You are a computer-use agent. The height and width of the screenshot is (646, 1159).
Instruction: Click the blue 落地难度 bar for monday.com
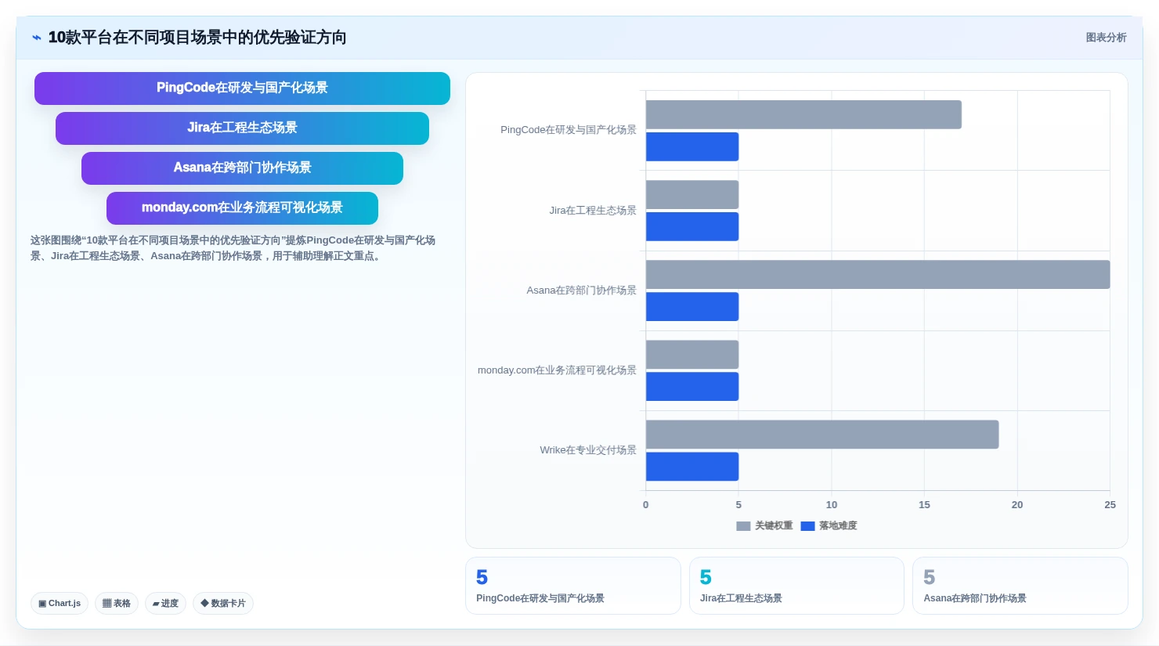pyautogui.click(x=692, y=386)
